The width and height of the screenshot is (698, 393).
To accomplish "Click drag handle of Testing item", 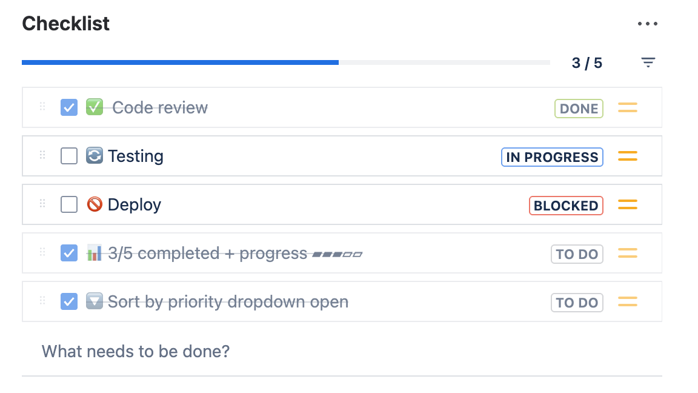I will coord(42,156).
